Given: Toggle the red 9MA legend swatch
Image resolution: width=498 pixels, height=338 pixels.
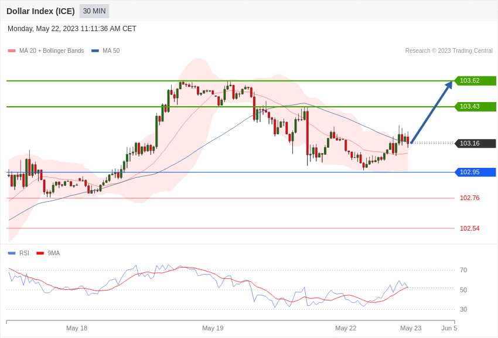Looking at the screenshot, I should tap(40, 253).
